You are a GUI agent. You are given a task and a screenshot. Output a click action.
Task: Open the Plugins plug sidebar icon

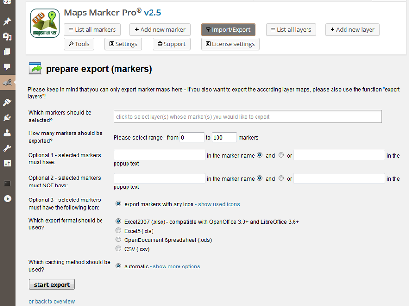7,118
